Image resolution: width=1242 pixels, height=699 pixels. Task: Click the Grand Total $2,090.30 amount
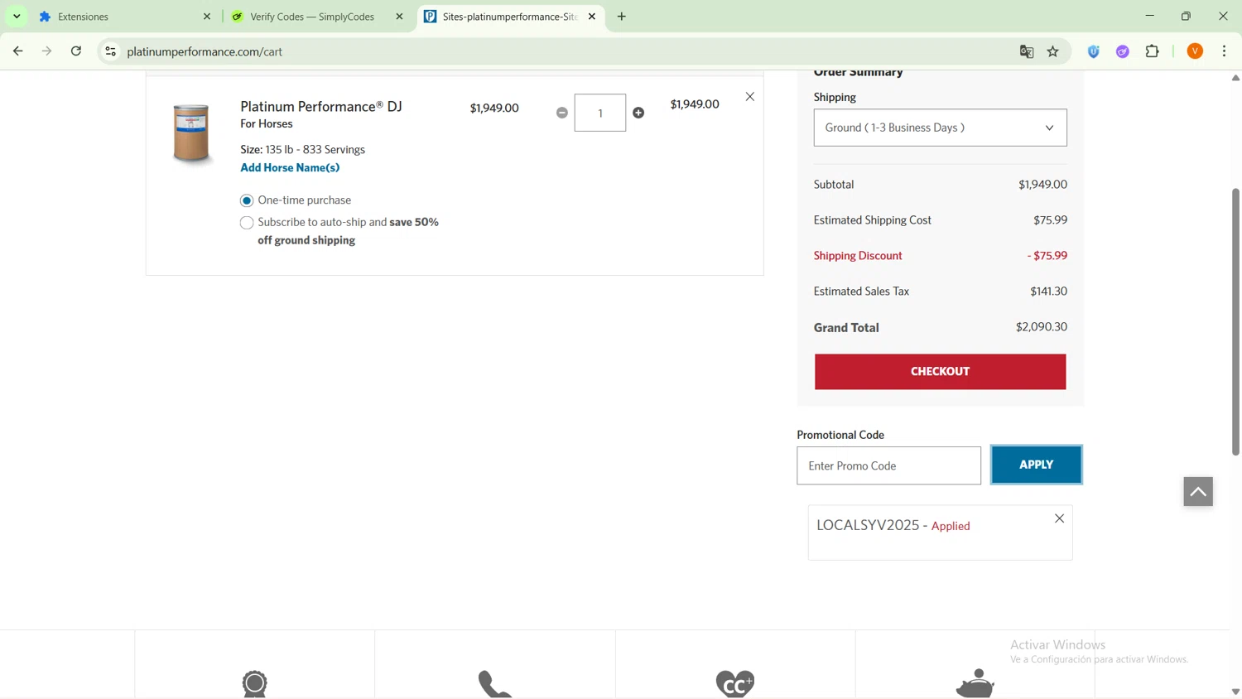(1041, 327)
